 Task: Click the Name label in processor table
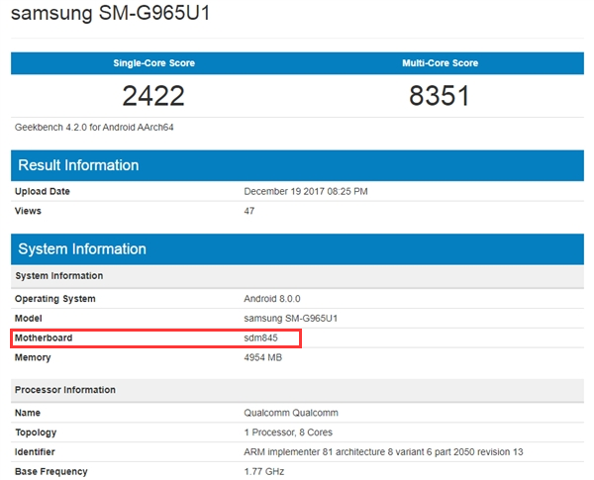pos(28,413)
